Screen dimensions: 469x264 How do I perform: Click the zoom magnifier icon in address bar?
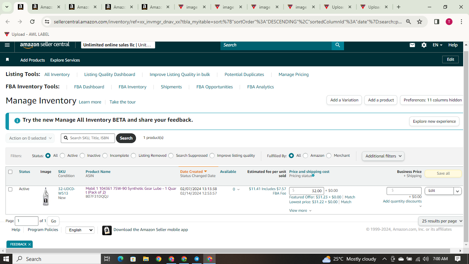tap(409, 22)
